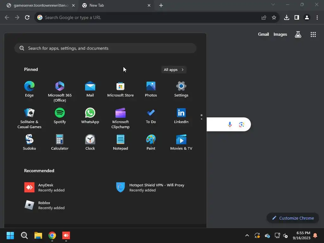Open the Images link
The image size is (324, 243).
click(x=280, y=34)
